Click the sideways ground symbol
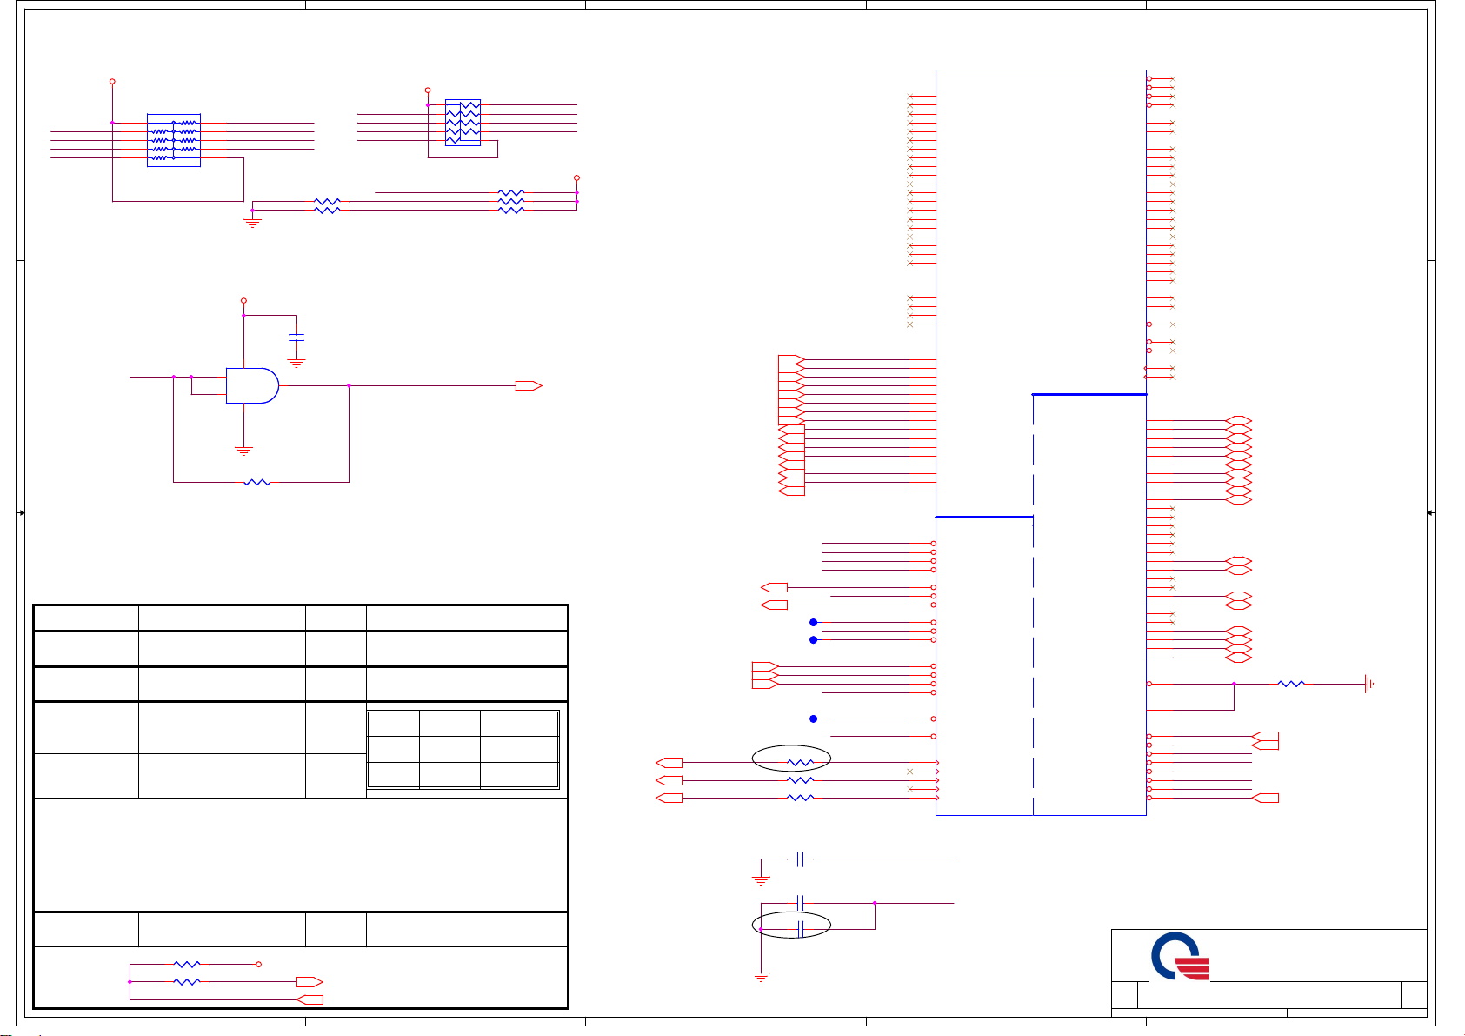 pos(1371,685)
